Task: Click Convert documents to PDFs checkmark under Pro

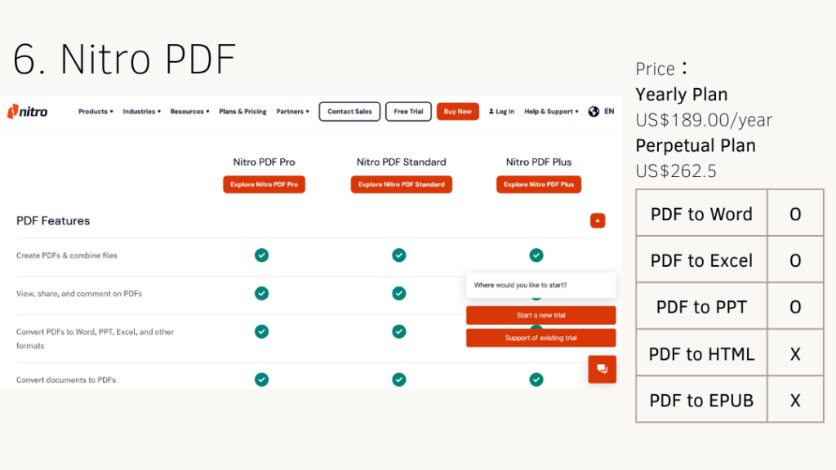Action: pyautogui.click(x=261, y=379)
